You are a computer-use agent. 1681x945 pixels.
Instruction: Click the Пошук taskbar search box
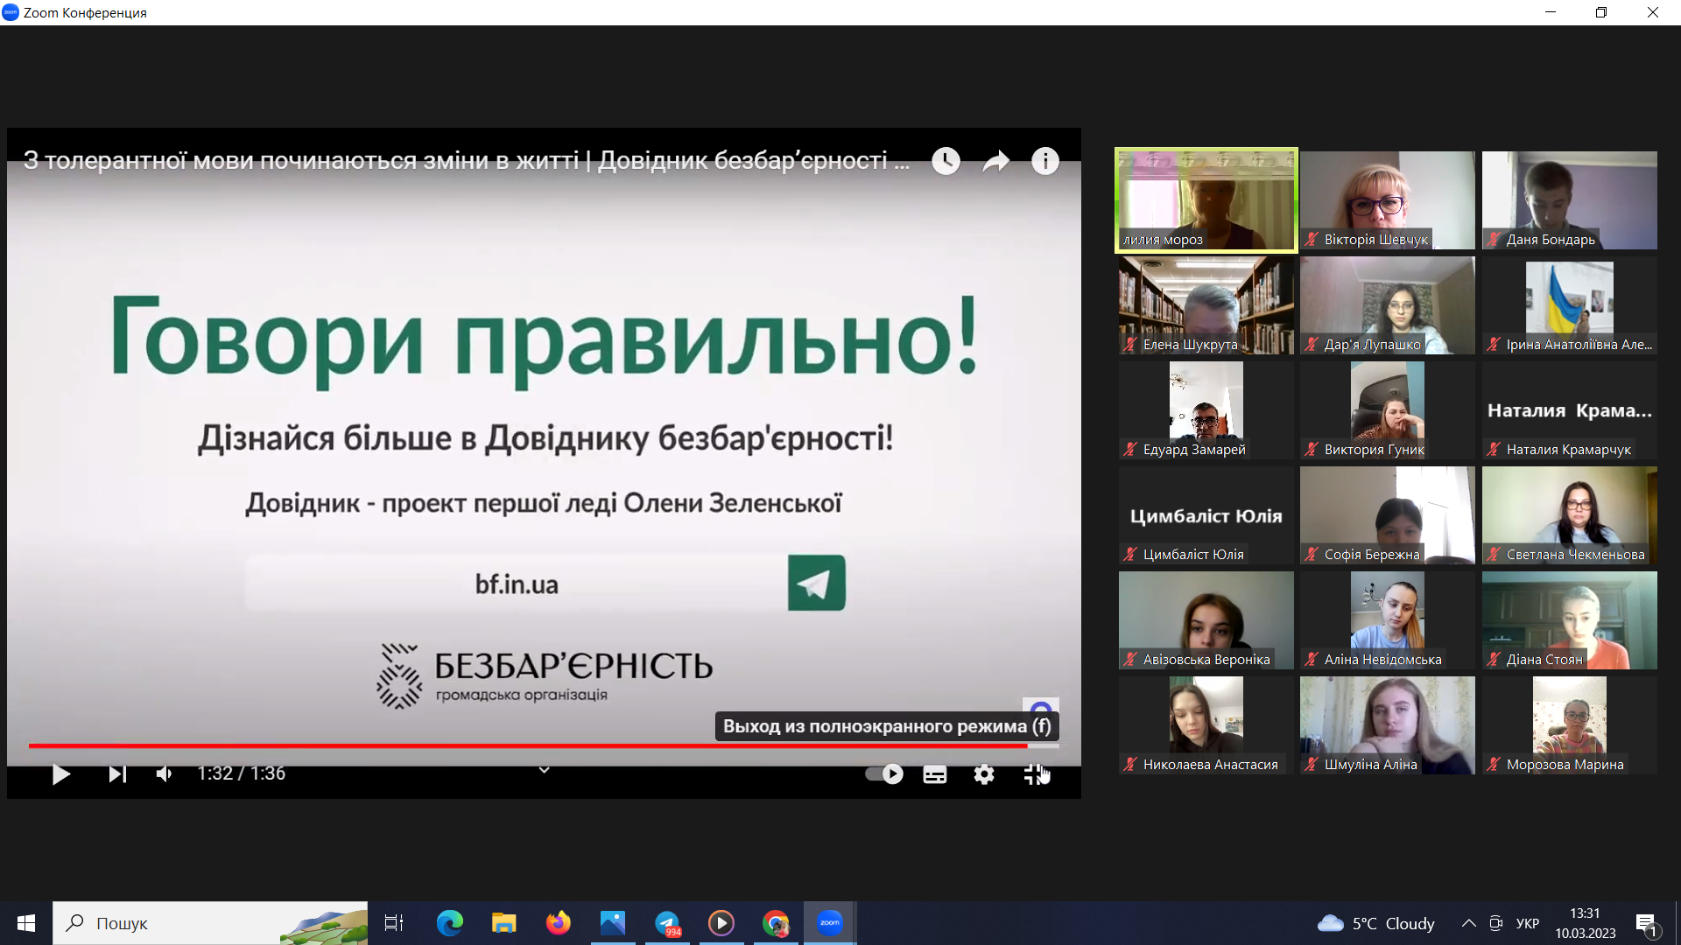coord(210,923)
